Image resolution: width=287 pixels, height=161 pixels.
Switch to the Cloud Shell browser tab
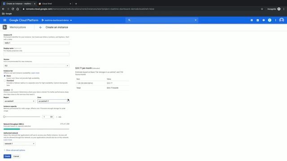tap(54, 4)
